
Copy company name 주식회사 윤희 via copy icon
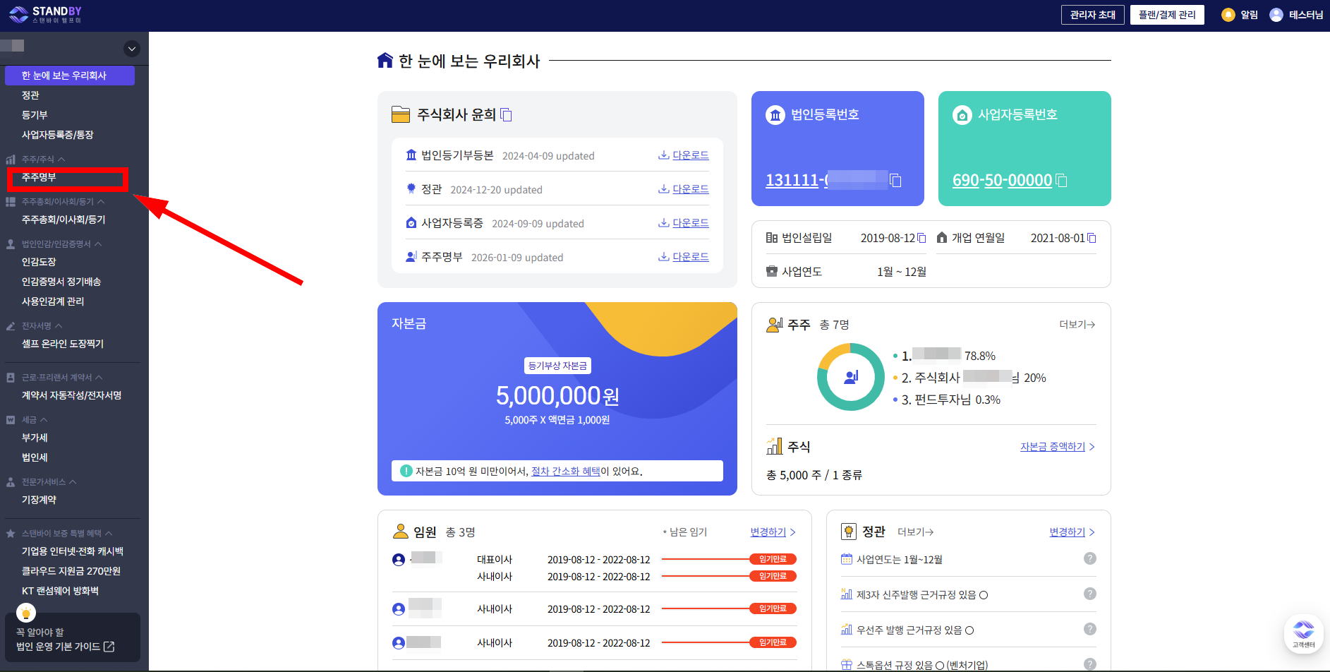pos(506,115)
